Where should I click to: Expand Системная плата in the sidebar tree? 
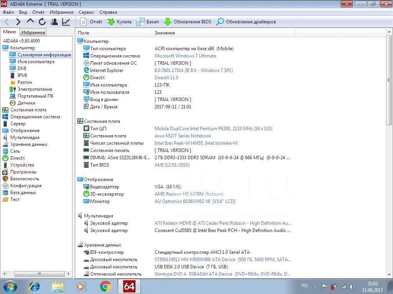tap(28, 110)
